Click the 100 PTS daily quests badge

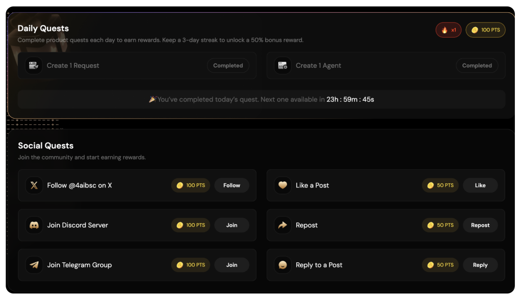click(x=485, y=30)
